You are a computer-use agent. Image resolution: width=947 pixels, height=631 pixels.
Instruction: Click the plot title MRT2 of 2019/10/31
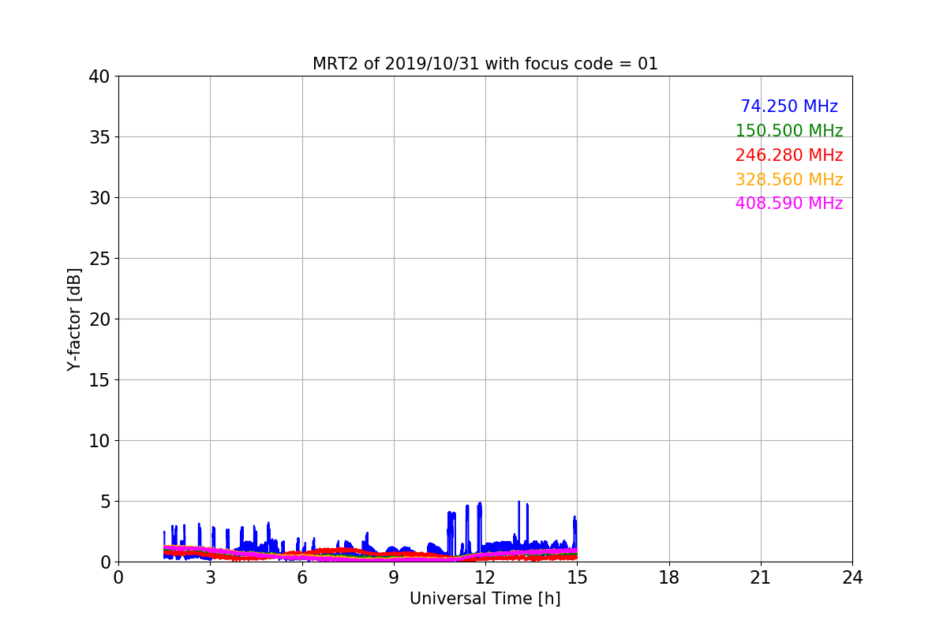click(485, 64)
